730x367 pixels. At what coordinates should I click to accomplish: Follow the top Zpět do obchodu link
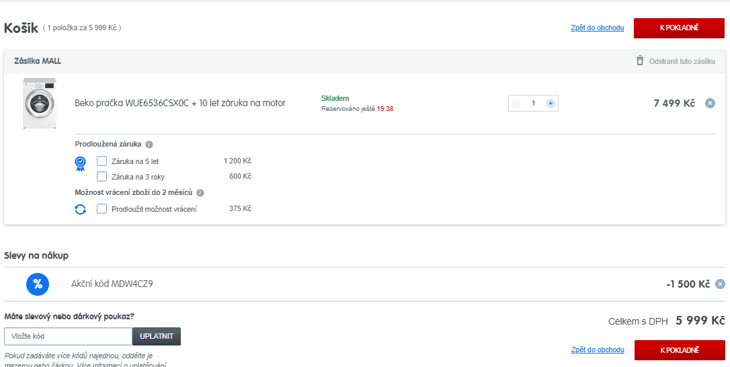point(598,28)
